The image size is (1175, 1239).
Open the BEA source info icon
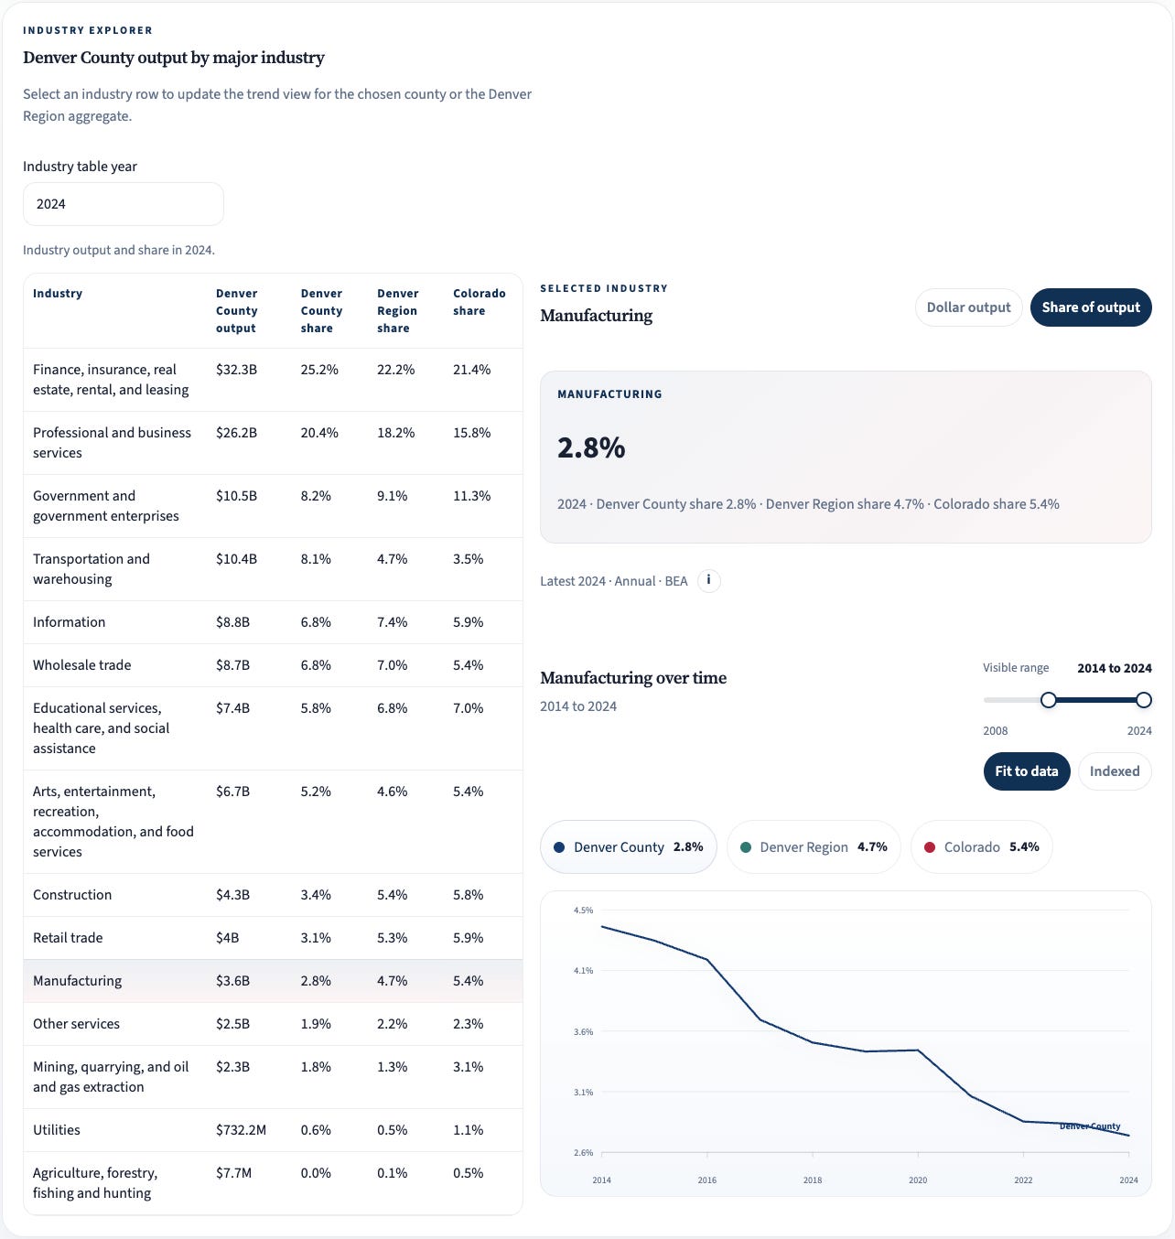[x=709, y=581]
